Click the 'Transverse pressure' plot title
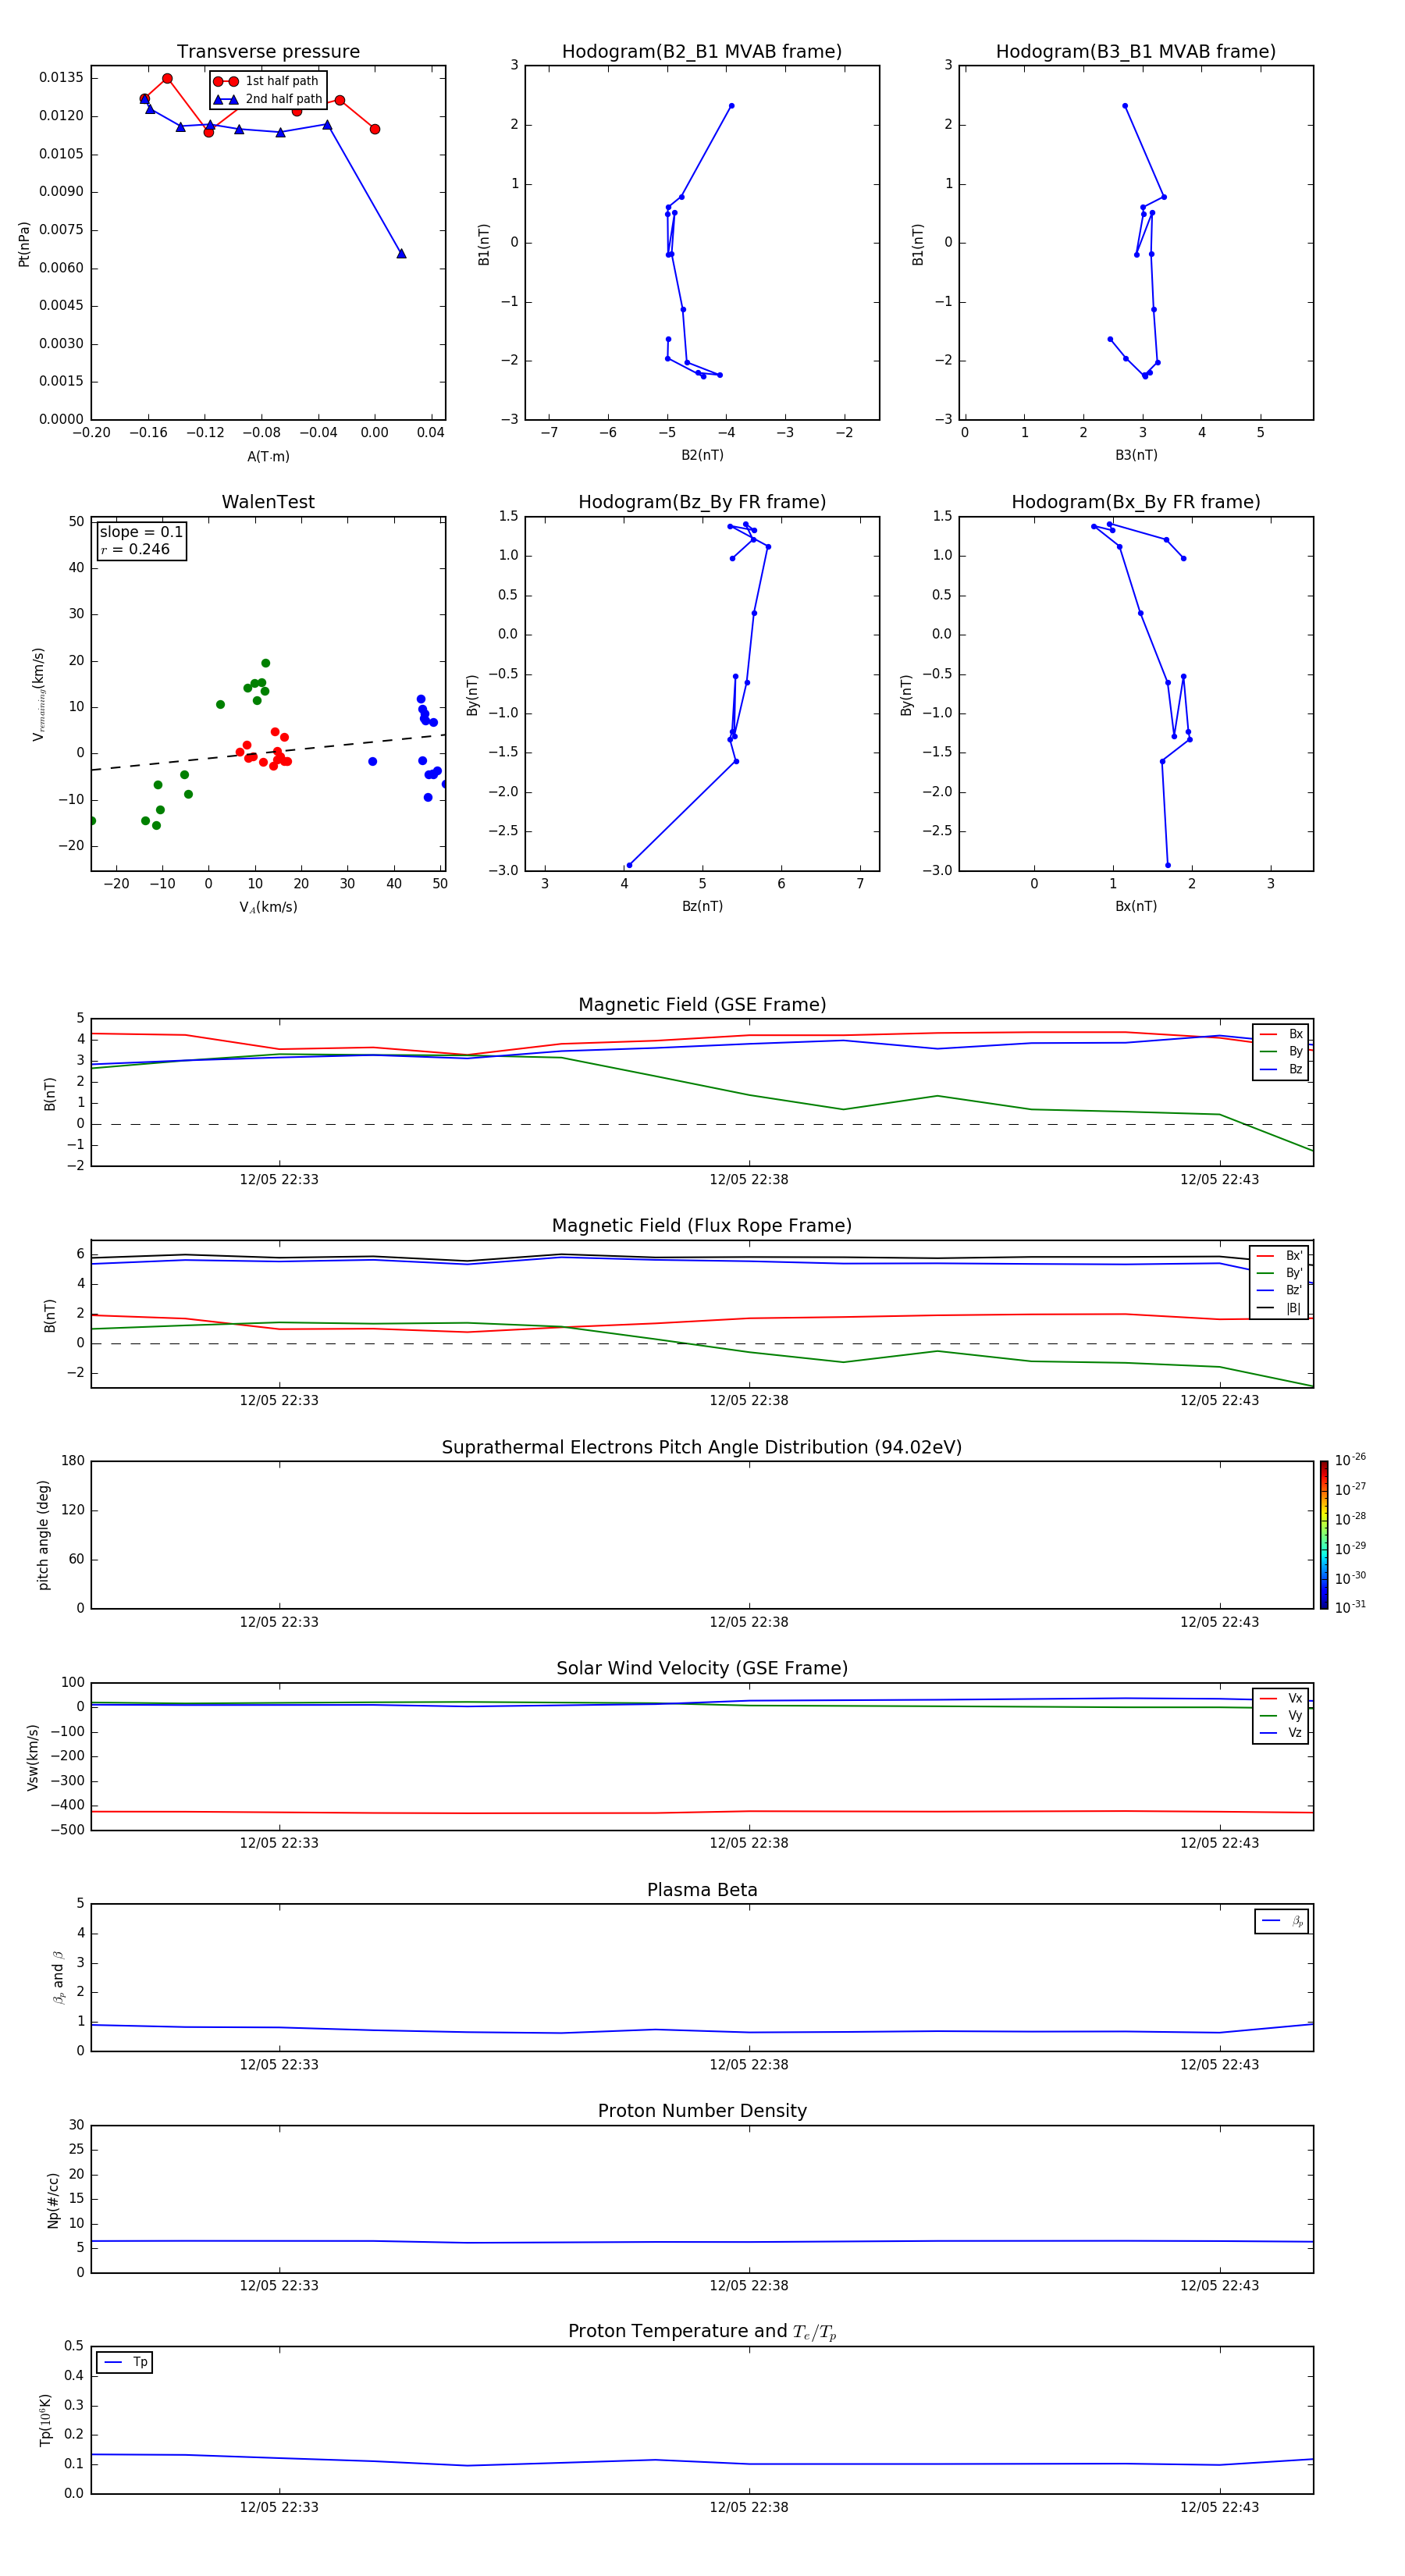The image size is (1405, 2576). point(268,51)
